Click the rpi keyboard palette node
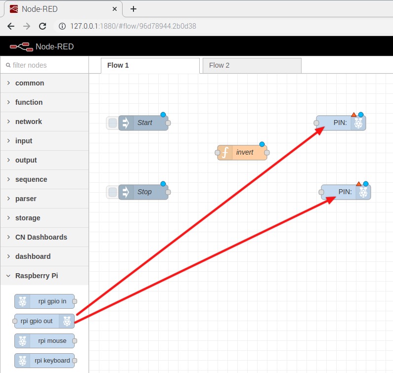393x373 pixels. (44, 361)
